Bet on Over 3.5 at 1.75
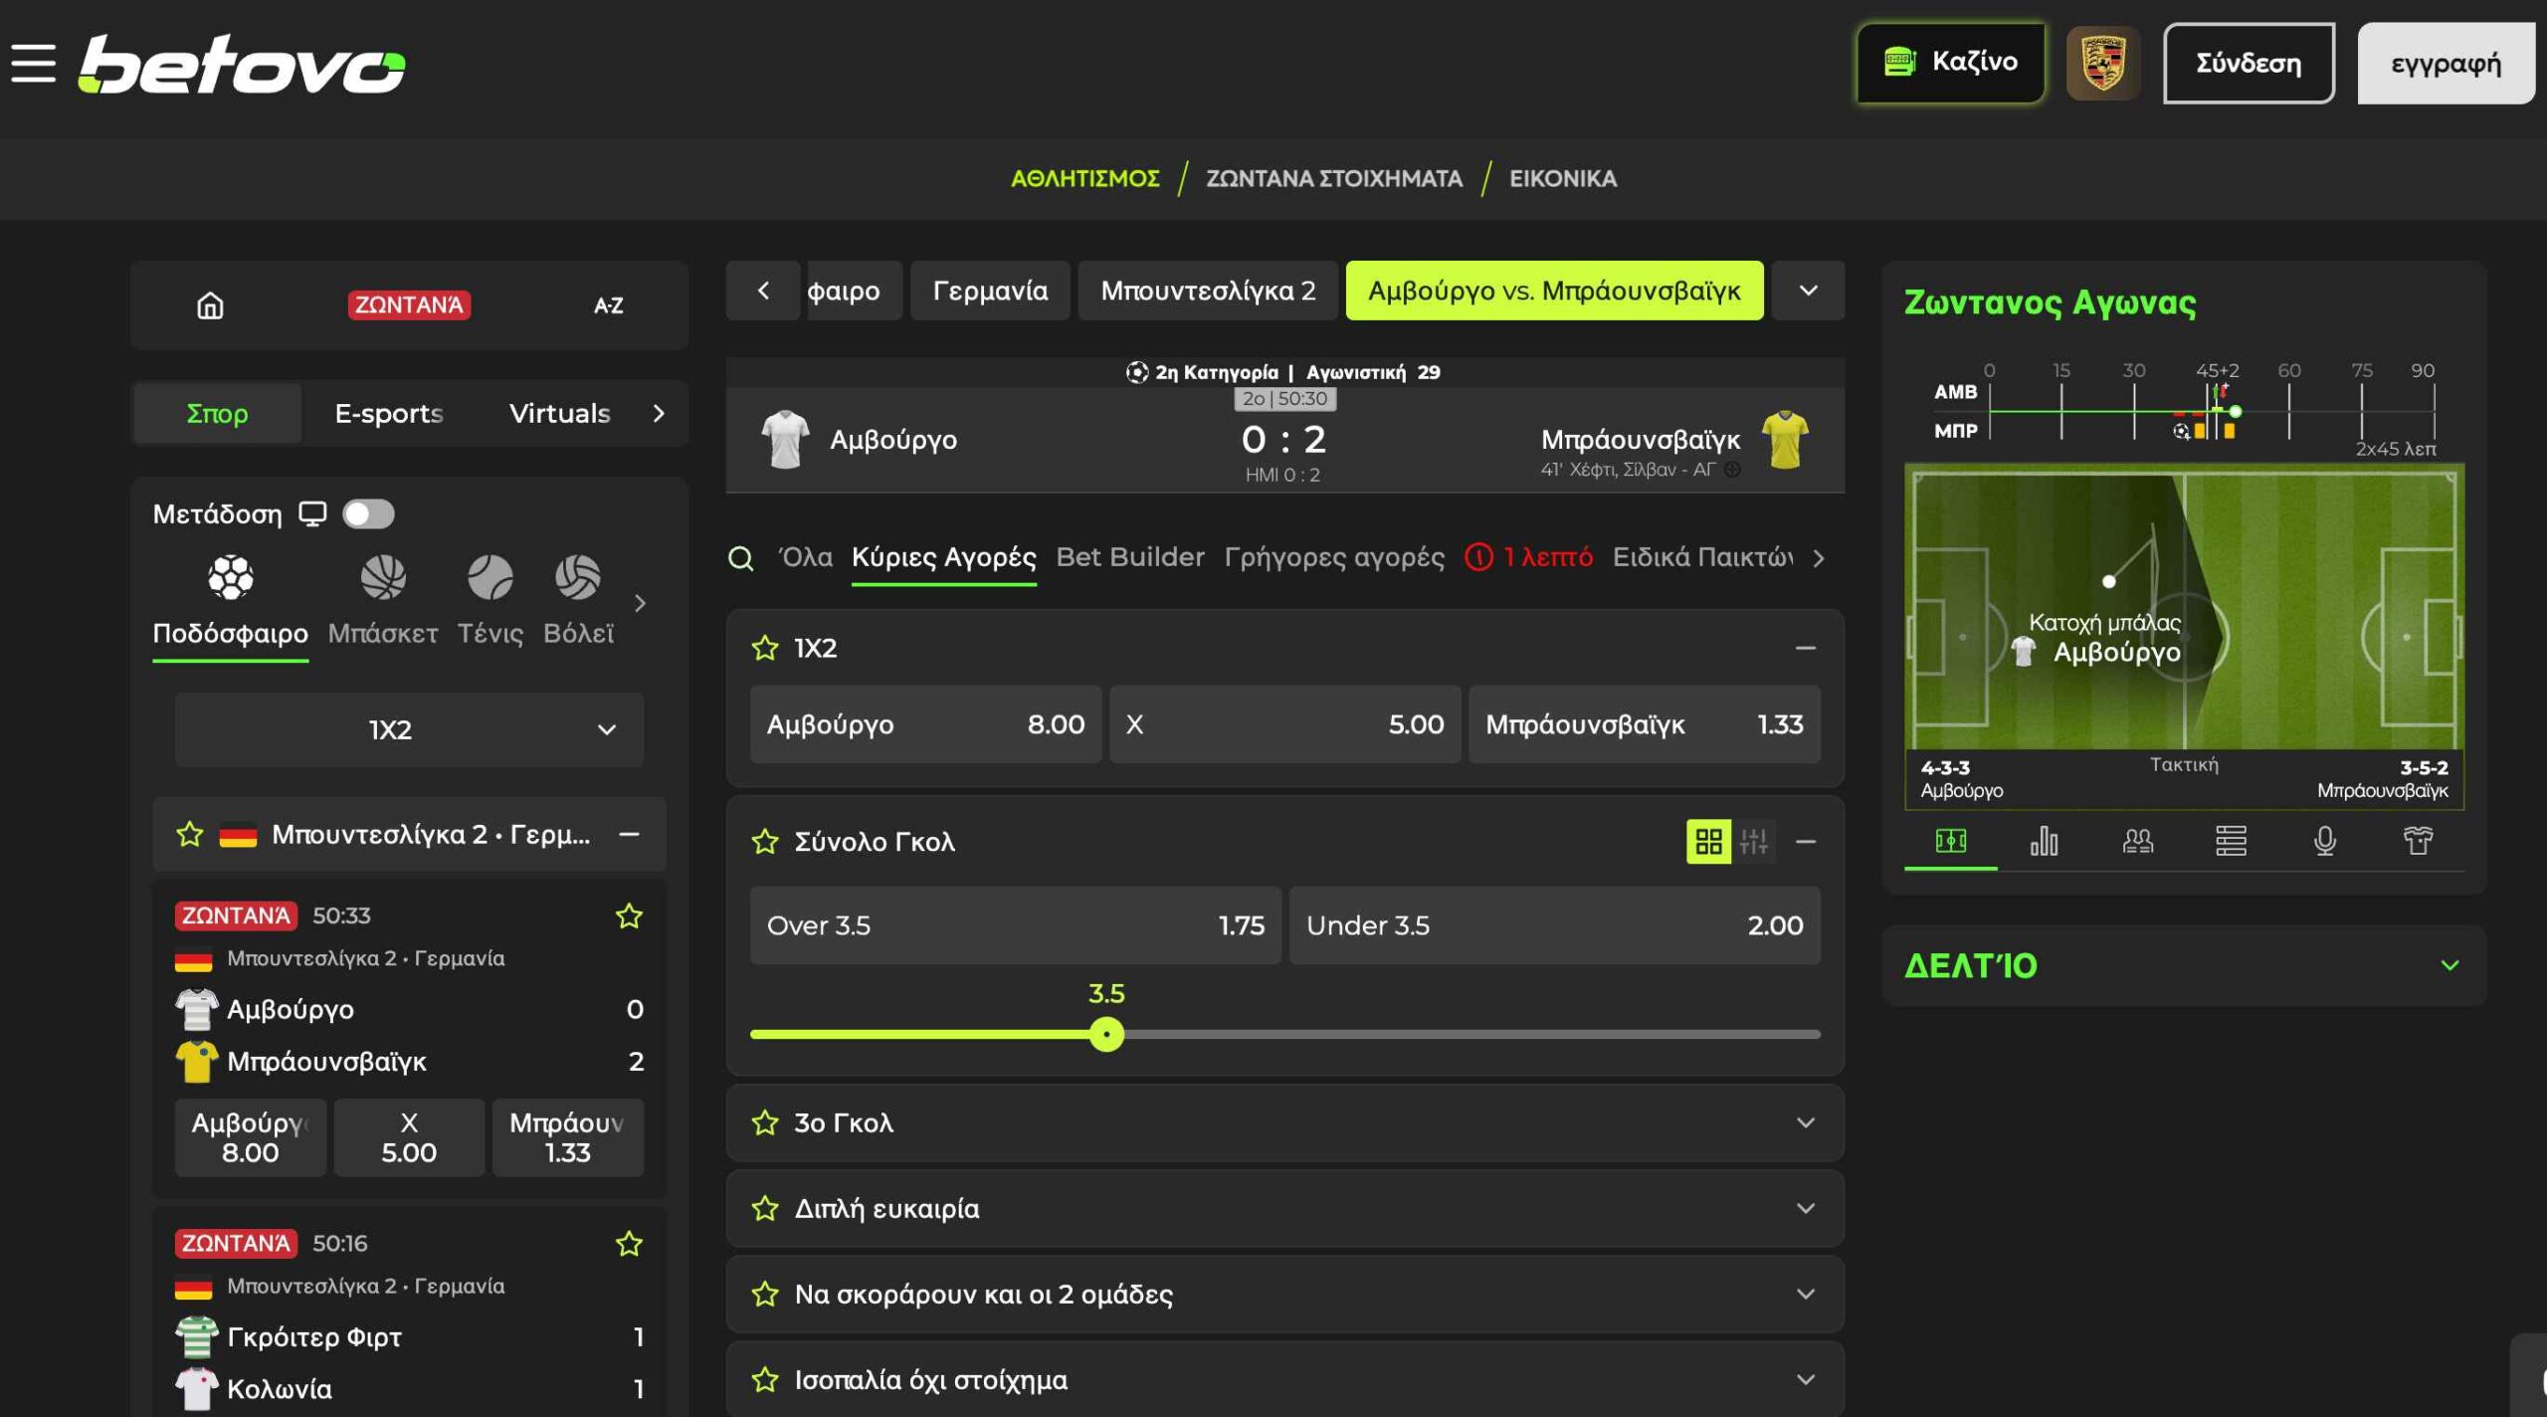The image size is (2547, 1417). (x=1015, y=924)
